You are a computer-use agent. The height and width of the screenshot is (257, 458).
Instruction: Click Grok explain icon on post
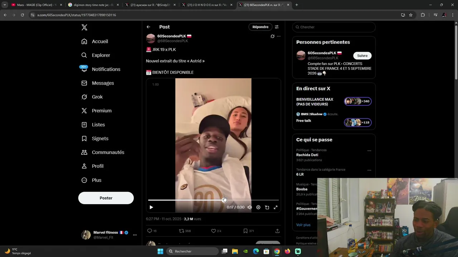(272, 36)
